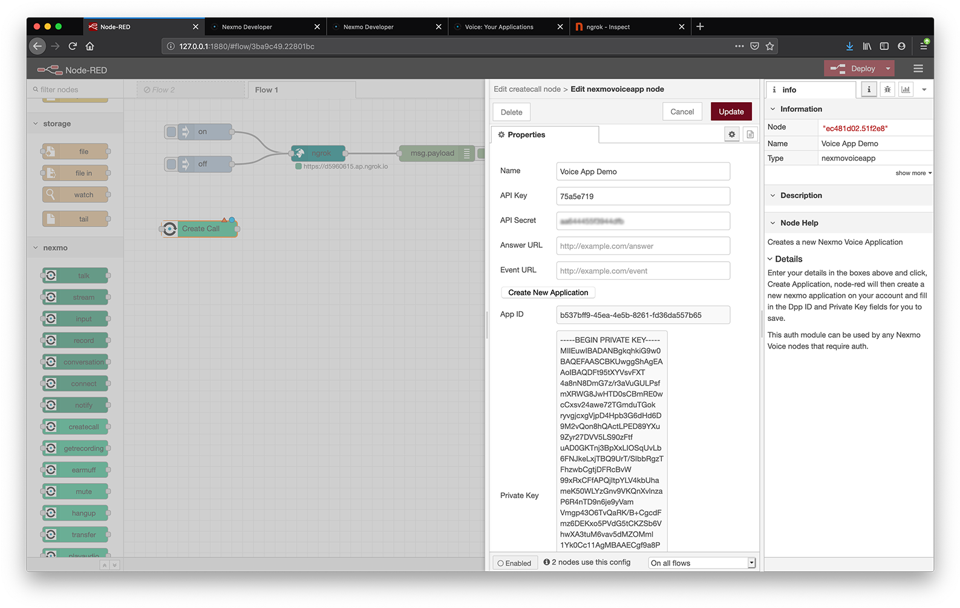Switch sidebar to dashboard chart icon

point(906,89)
